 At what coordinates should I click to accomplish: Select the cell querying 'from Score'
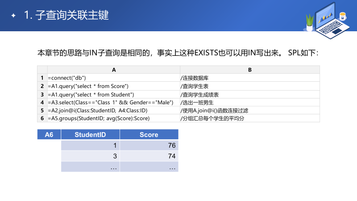[114, 86]
